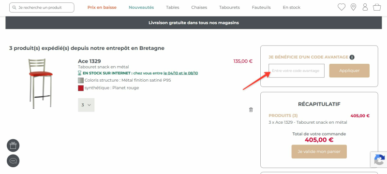
Task: Open the gift box floating icon
Action: pyautogui.click(x=13, y=145)
